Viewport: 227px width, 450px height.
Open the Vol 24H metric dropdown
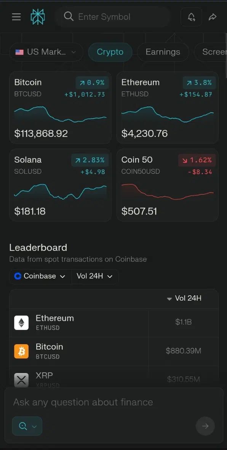click(x=95, y=276)
